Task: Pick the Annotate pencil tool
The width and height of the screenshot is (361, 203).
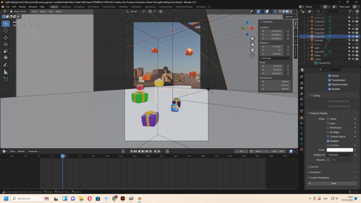Action: (6, 65)
